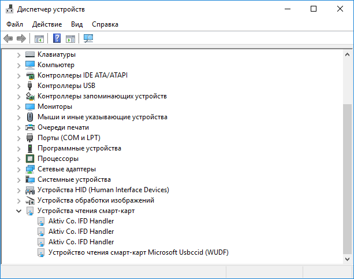Expand the Мониторы category arrow
The image size is (354, 279).
(18, 107)
